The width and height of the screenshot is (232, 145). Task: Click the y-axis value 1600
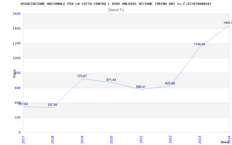tap(17, 14)
